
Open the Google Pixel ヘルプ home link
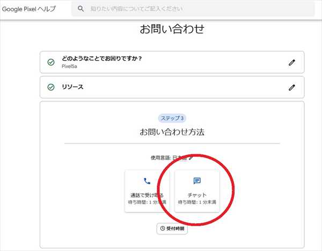(x=29, y=9)
